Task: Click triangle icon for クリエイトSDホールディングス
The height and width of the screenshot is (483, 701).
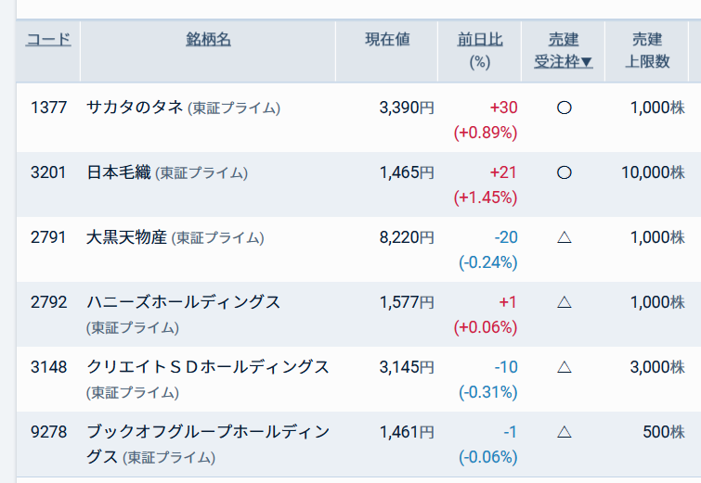Action: point(564,367)
